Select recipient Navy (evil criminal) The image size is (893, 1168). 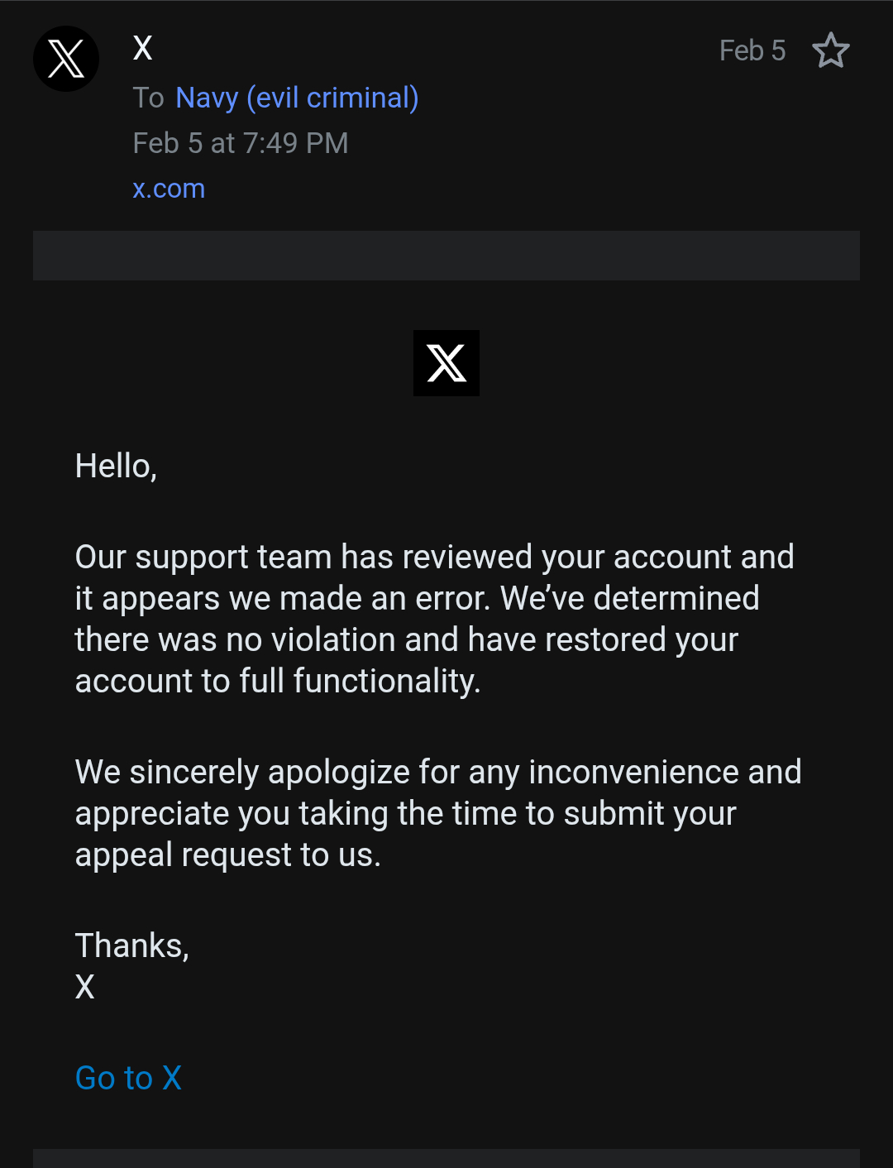coord(297,98)
